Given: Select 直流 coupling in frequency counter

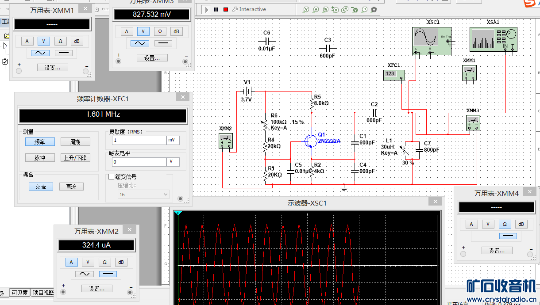Looking at the screenshot, I should [71, 187].
